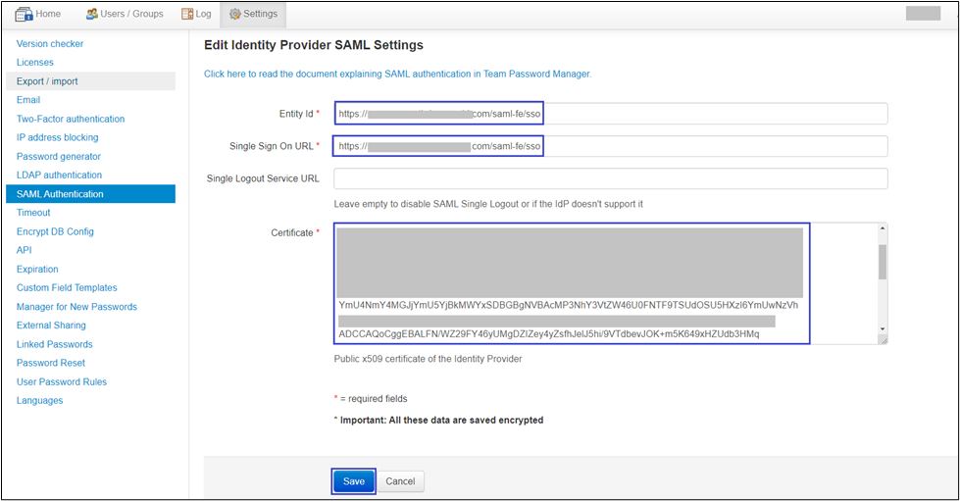
Task: Click the Cancel button
Action: click(x=400, y=481)
